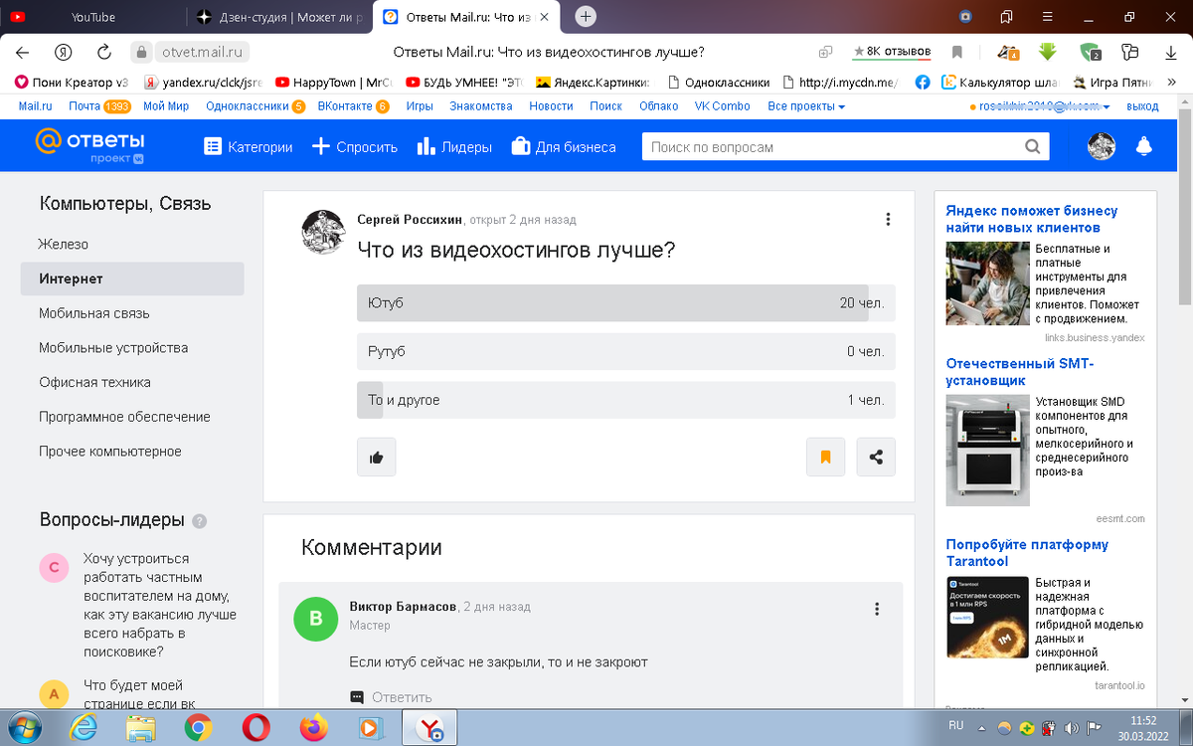Open Firefox from the taskbar

[x=315, y=728]
